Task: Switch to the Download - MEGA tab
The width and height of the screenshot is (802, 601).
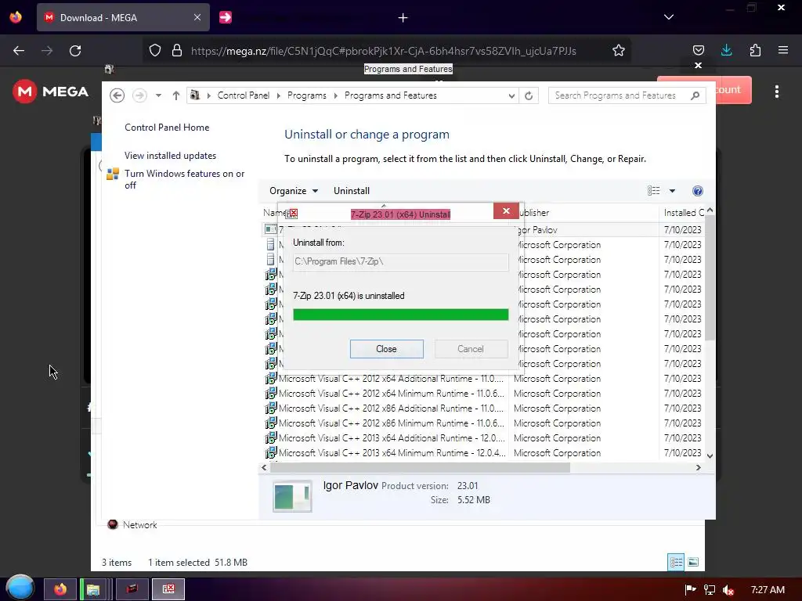Action: point(123,17)
